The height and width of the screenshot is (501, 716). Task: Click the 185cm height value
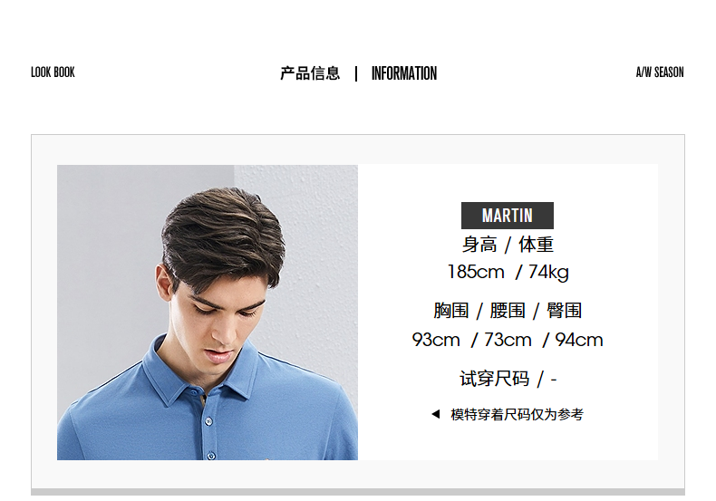pos(476,272)
